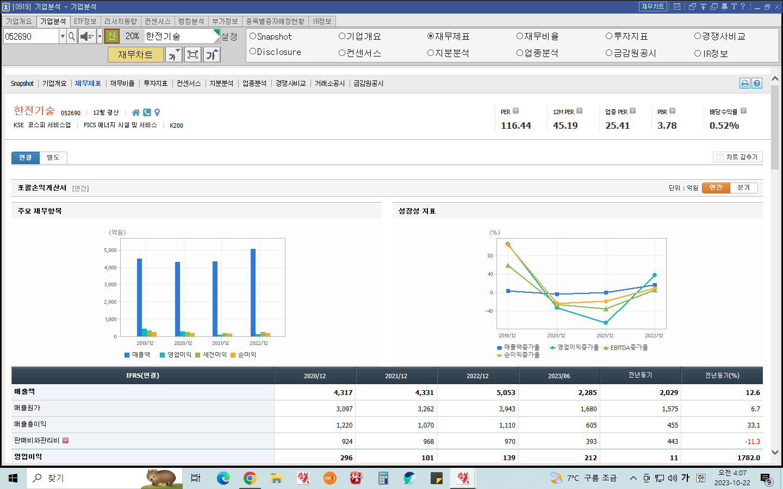Click the 매출액 blue legend swatch

click(x=127, y=355)
